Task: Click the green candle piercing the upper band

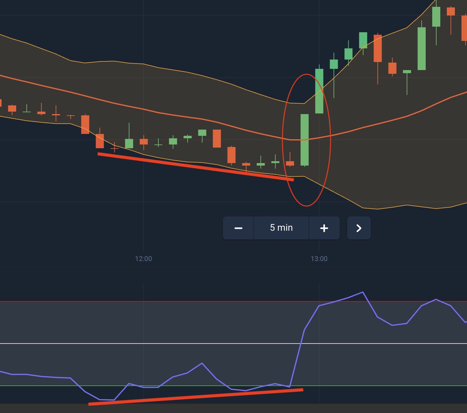Action: tap(319, 91)
